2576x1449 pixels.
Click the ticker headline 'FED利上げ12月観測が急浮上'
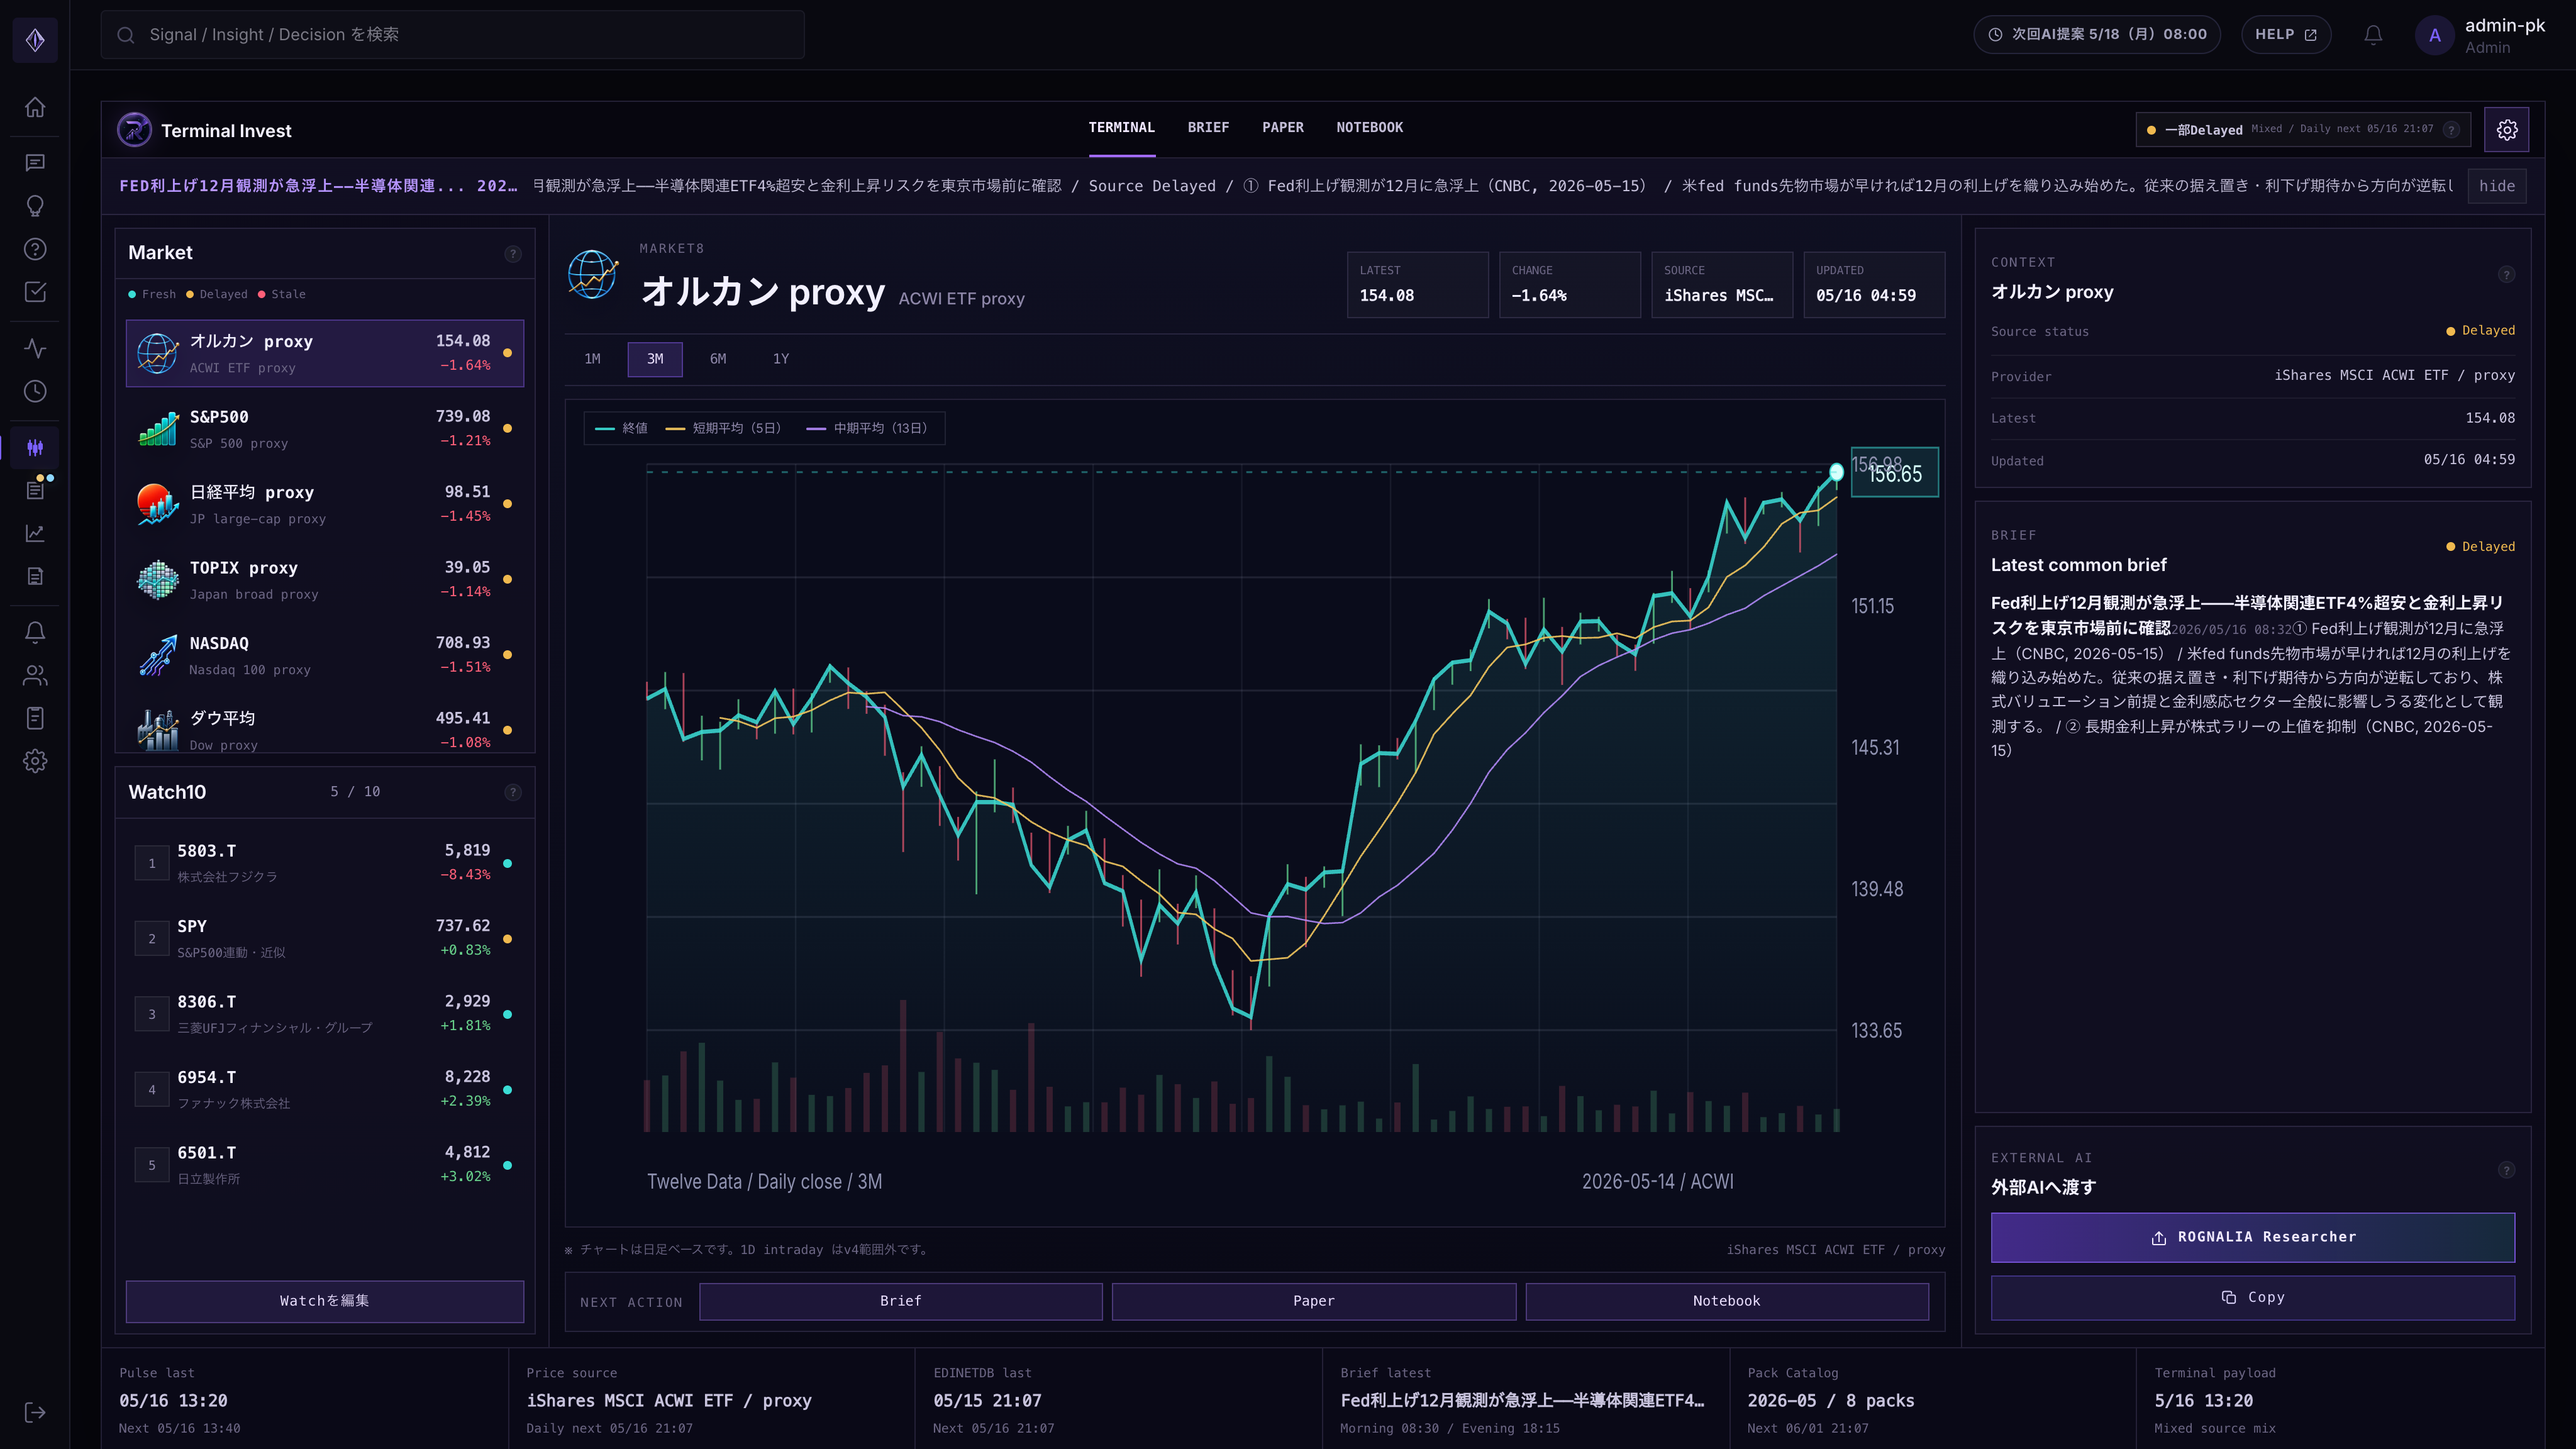318,186
